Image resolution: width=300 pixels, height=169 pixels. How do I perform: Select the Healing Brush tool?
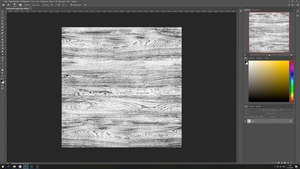point(2,33)
